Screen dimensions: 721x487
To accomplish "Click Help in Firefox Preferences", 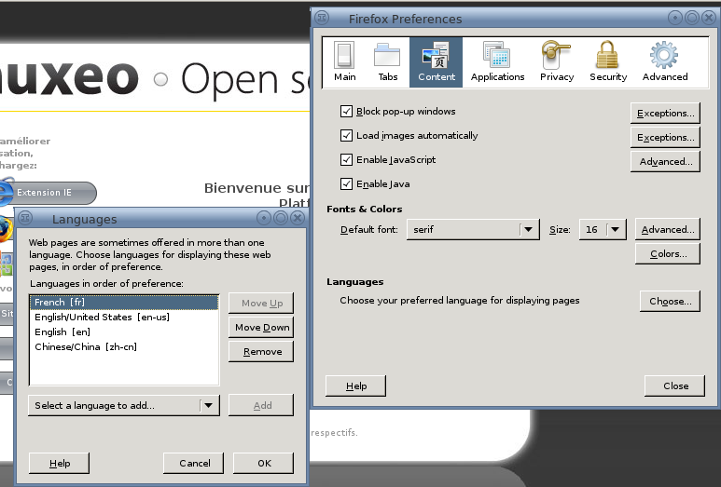I will 356,386.
